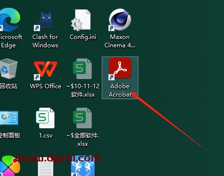
Task: Click the "Clash for Windows" label
Action: tap(45, 41)
